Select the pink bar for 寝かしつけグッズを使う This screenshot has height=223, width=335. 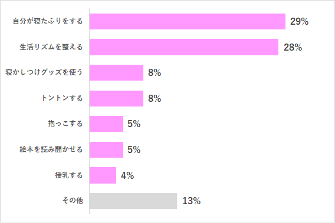[116, 73]
